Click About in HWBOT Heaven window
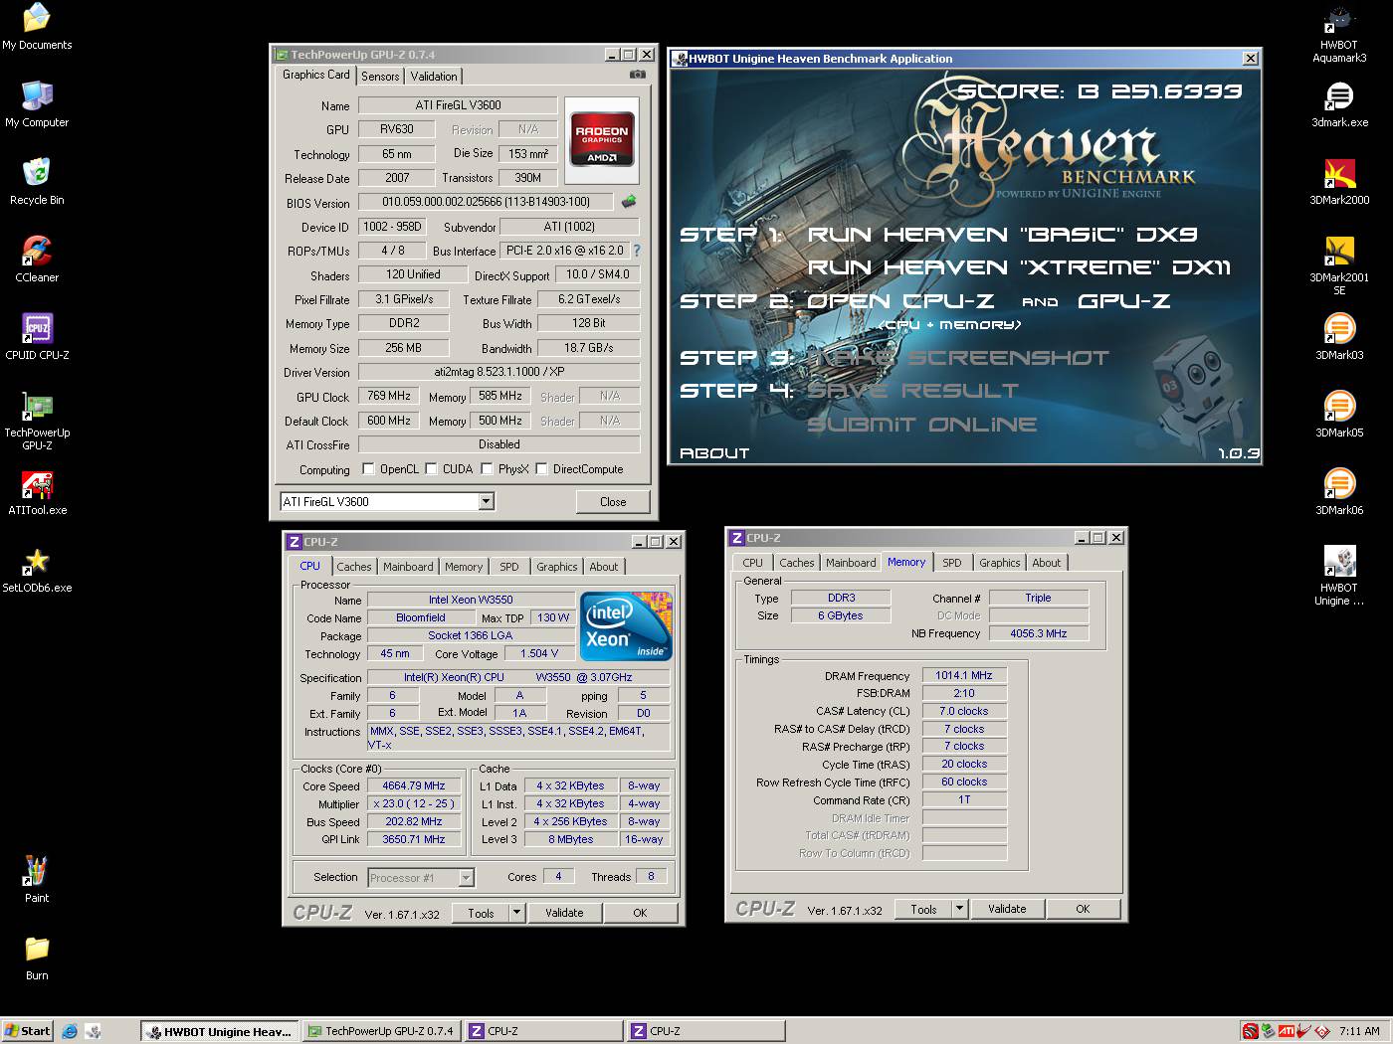Viewport: 1393px width, 1044px height. click(x=714, y=452)
